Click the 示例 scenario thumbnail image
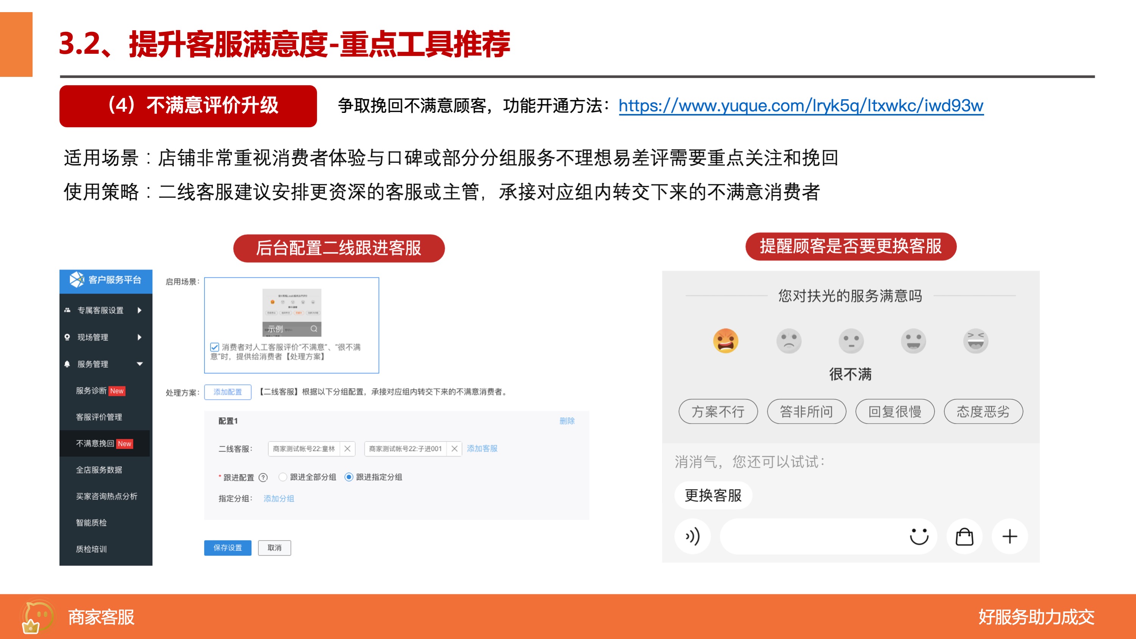This screenshot has width=1136, height=639. (x=292, y=312)
